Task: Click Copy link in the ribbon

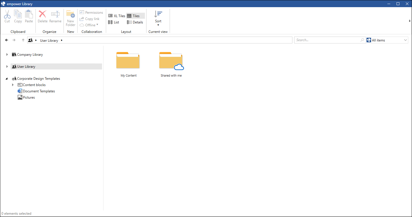Action: click(90, 19)
